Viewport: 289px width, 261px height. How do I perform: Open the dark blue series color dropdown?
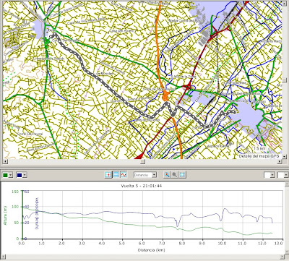[x=25, y=175]
